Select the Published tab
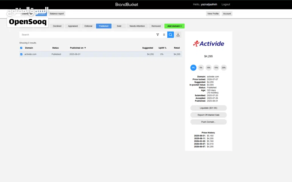The image size is (292, 182). (x=104, y=26)
